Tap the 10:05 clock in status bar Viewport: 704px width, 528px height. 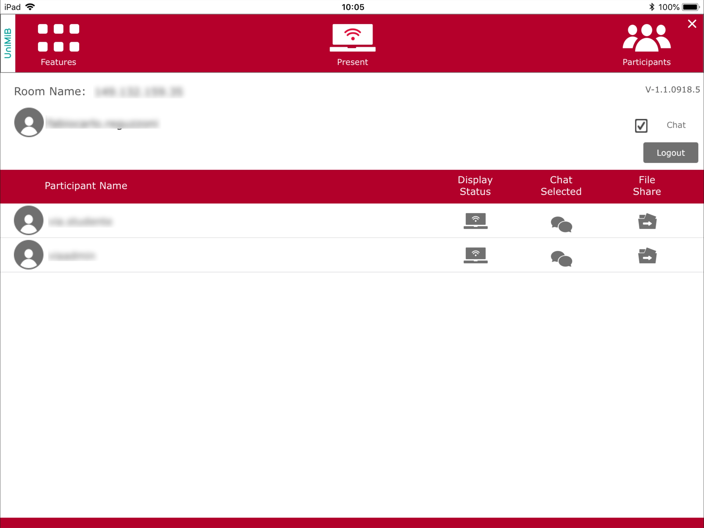pos(353,7)
